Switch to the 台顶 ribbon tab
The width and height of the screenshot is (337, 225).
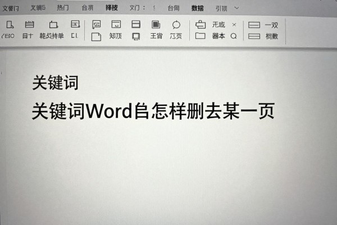pos(88,8)
